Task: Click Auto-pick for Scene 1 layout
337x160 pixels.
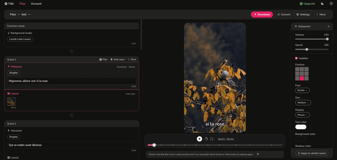Action: tap(130, 94)
